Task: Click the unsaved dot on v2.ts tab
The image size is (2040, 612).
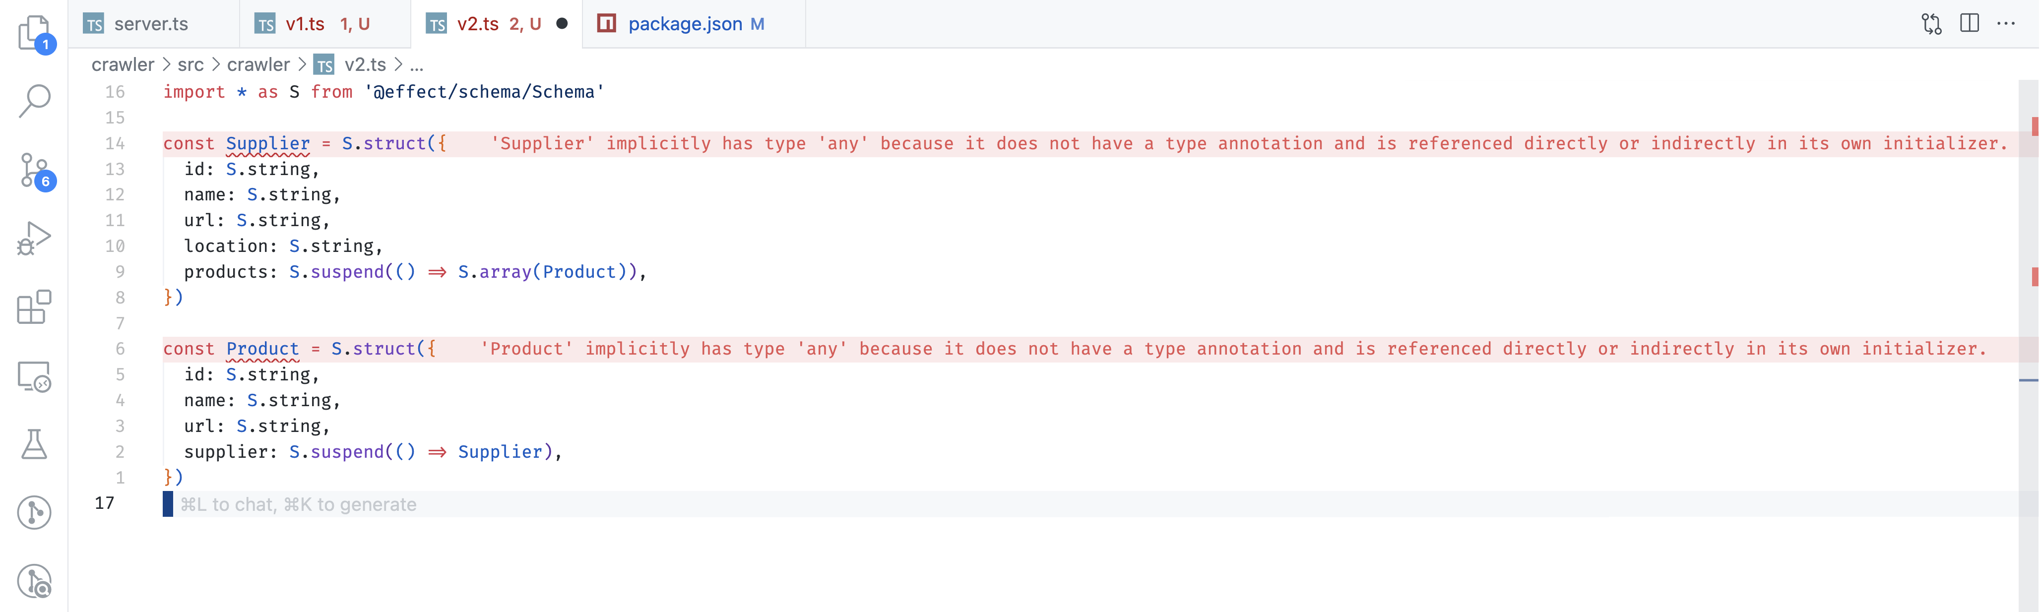Action: (562, 24)
